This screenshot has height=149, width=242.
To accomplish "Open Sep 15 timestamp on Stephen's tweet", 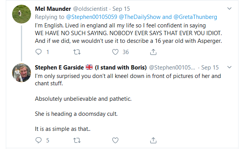I will (210, 68).
